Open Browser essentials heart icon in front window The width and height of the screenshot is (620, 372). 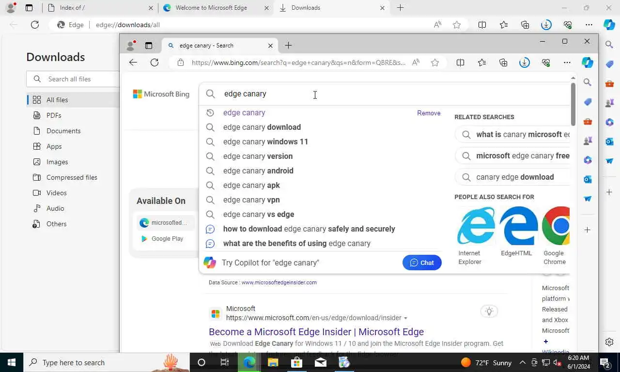pos(546,62)
